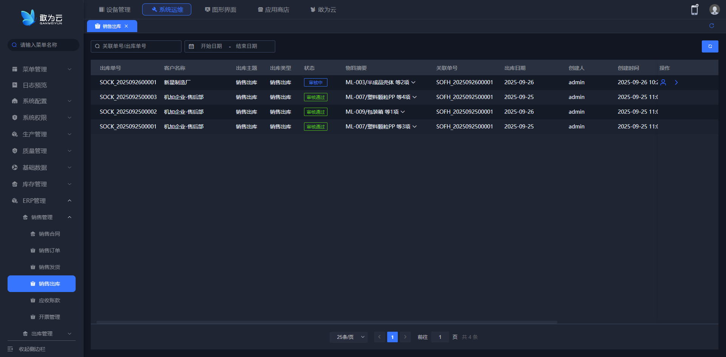Expand material summary for ML-003 row
Screen dimensions: 726x357
point(413,82)
